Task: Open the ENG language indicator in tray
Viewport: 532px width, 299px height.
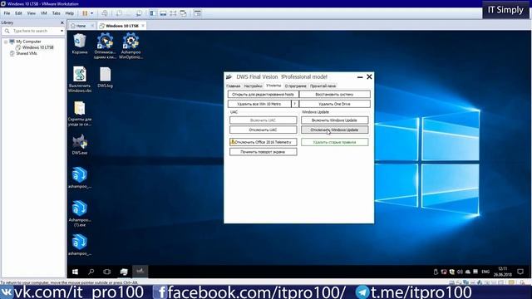Action: click(485, 272)
